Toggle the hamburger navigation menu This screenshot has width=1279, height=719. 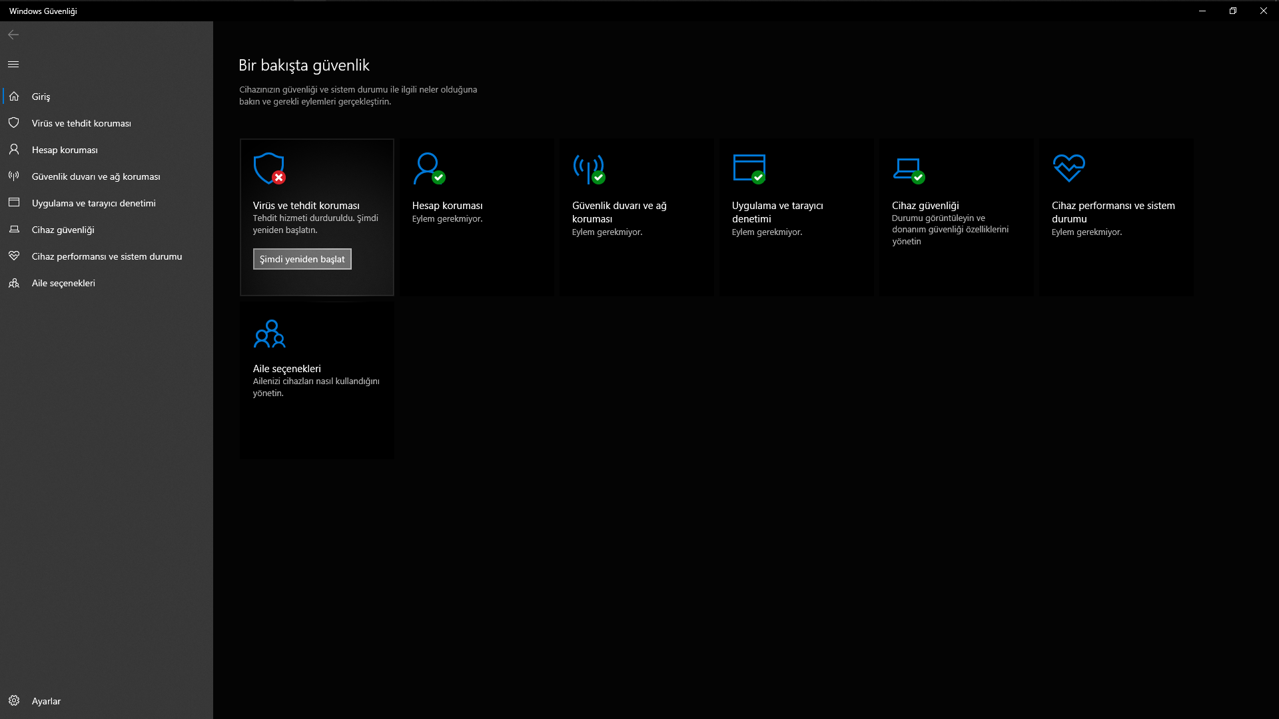13,65
